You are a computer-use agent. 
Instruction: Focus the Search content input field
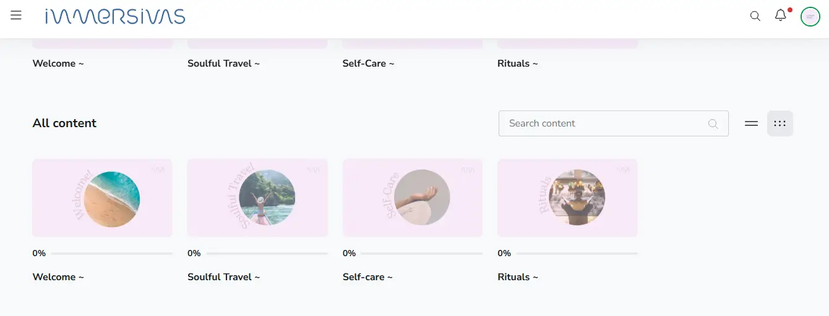click(x=603, y=123)
